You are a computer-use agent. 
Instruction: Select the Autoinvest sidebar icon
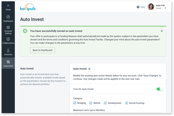(8, 62)
